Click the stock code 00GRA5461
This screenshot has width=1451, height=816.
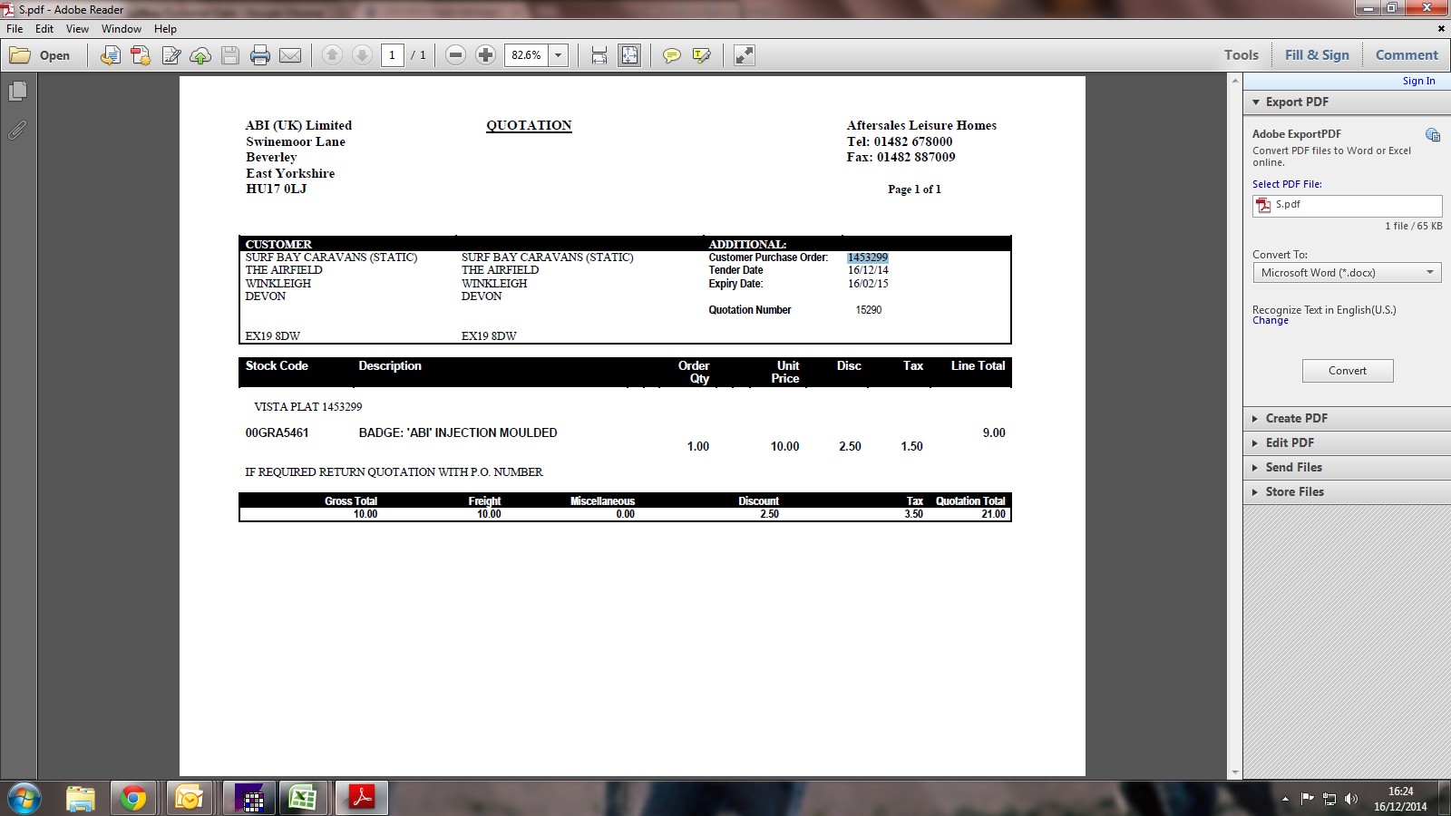[277, 433]
